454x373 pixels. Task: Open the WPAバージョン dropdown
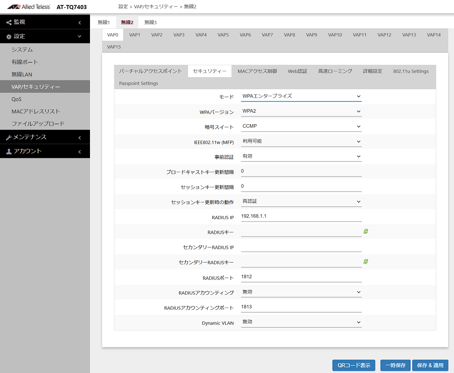click(x=301, y=111)
